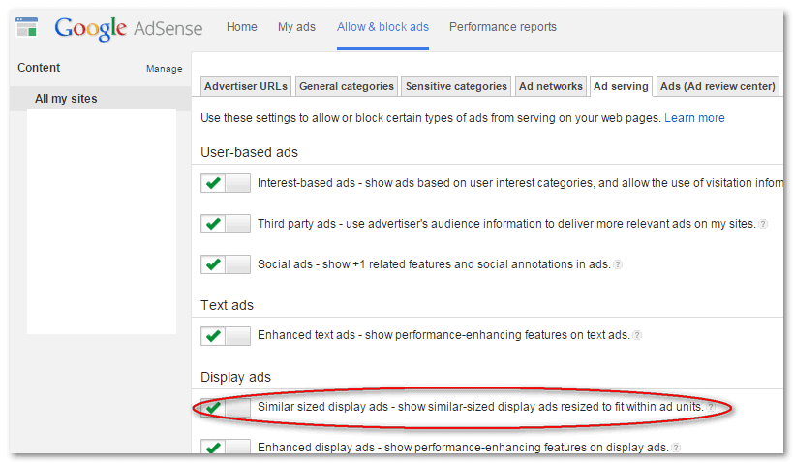794x464 pixels.
Task: Toggle Social ads switch
Action: point(226,263)
